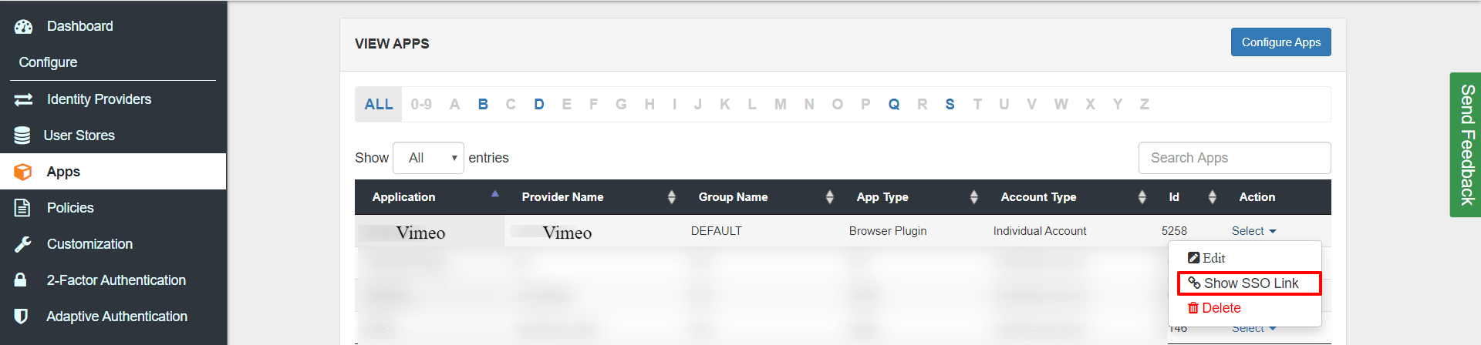Click the Search Apps field
The height and width of the screenshot is (345, 1481).
[x=1234, y=158]
